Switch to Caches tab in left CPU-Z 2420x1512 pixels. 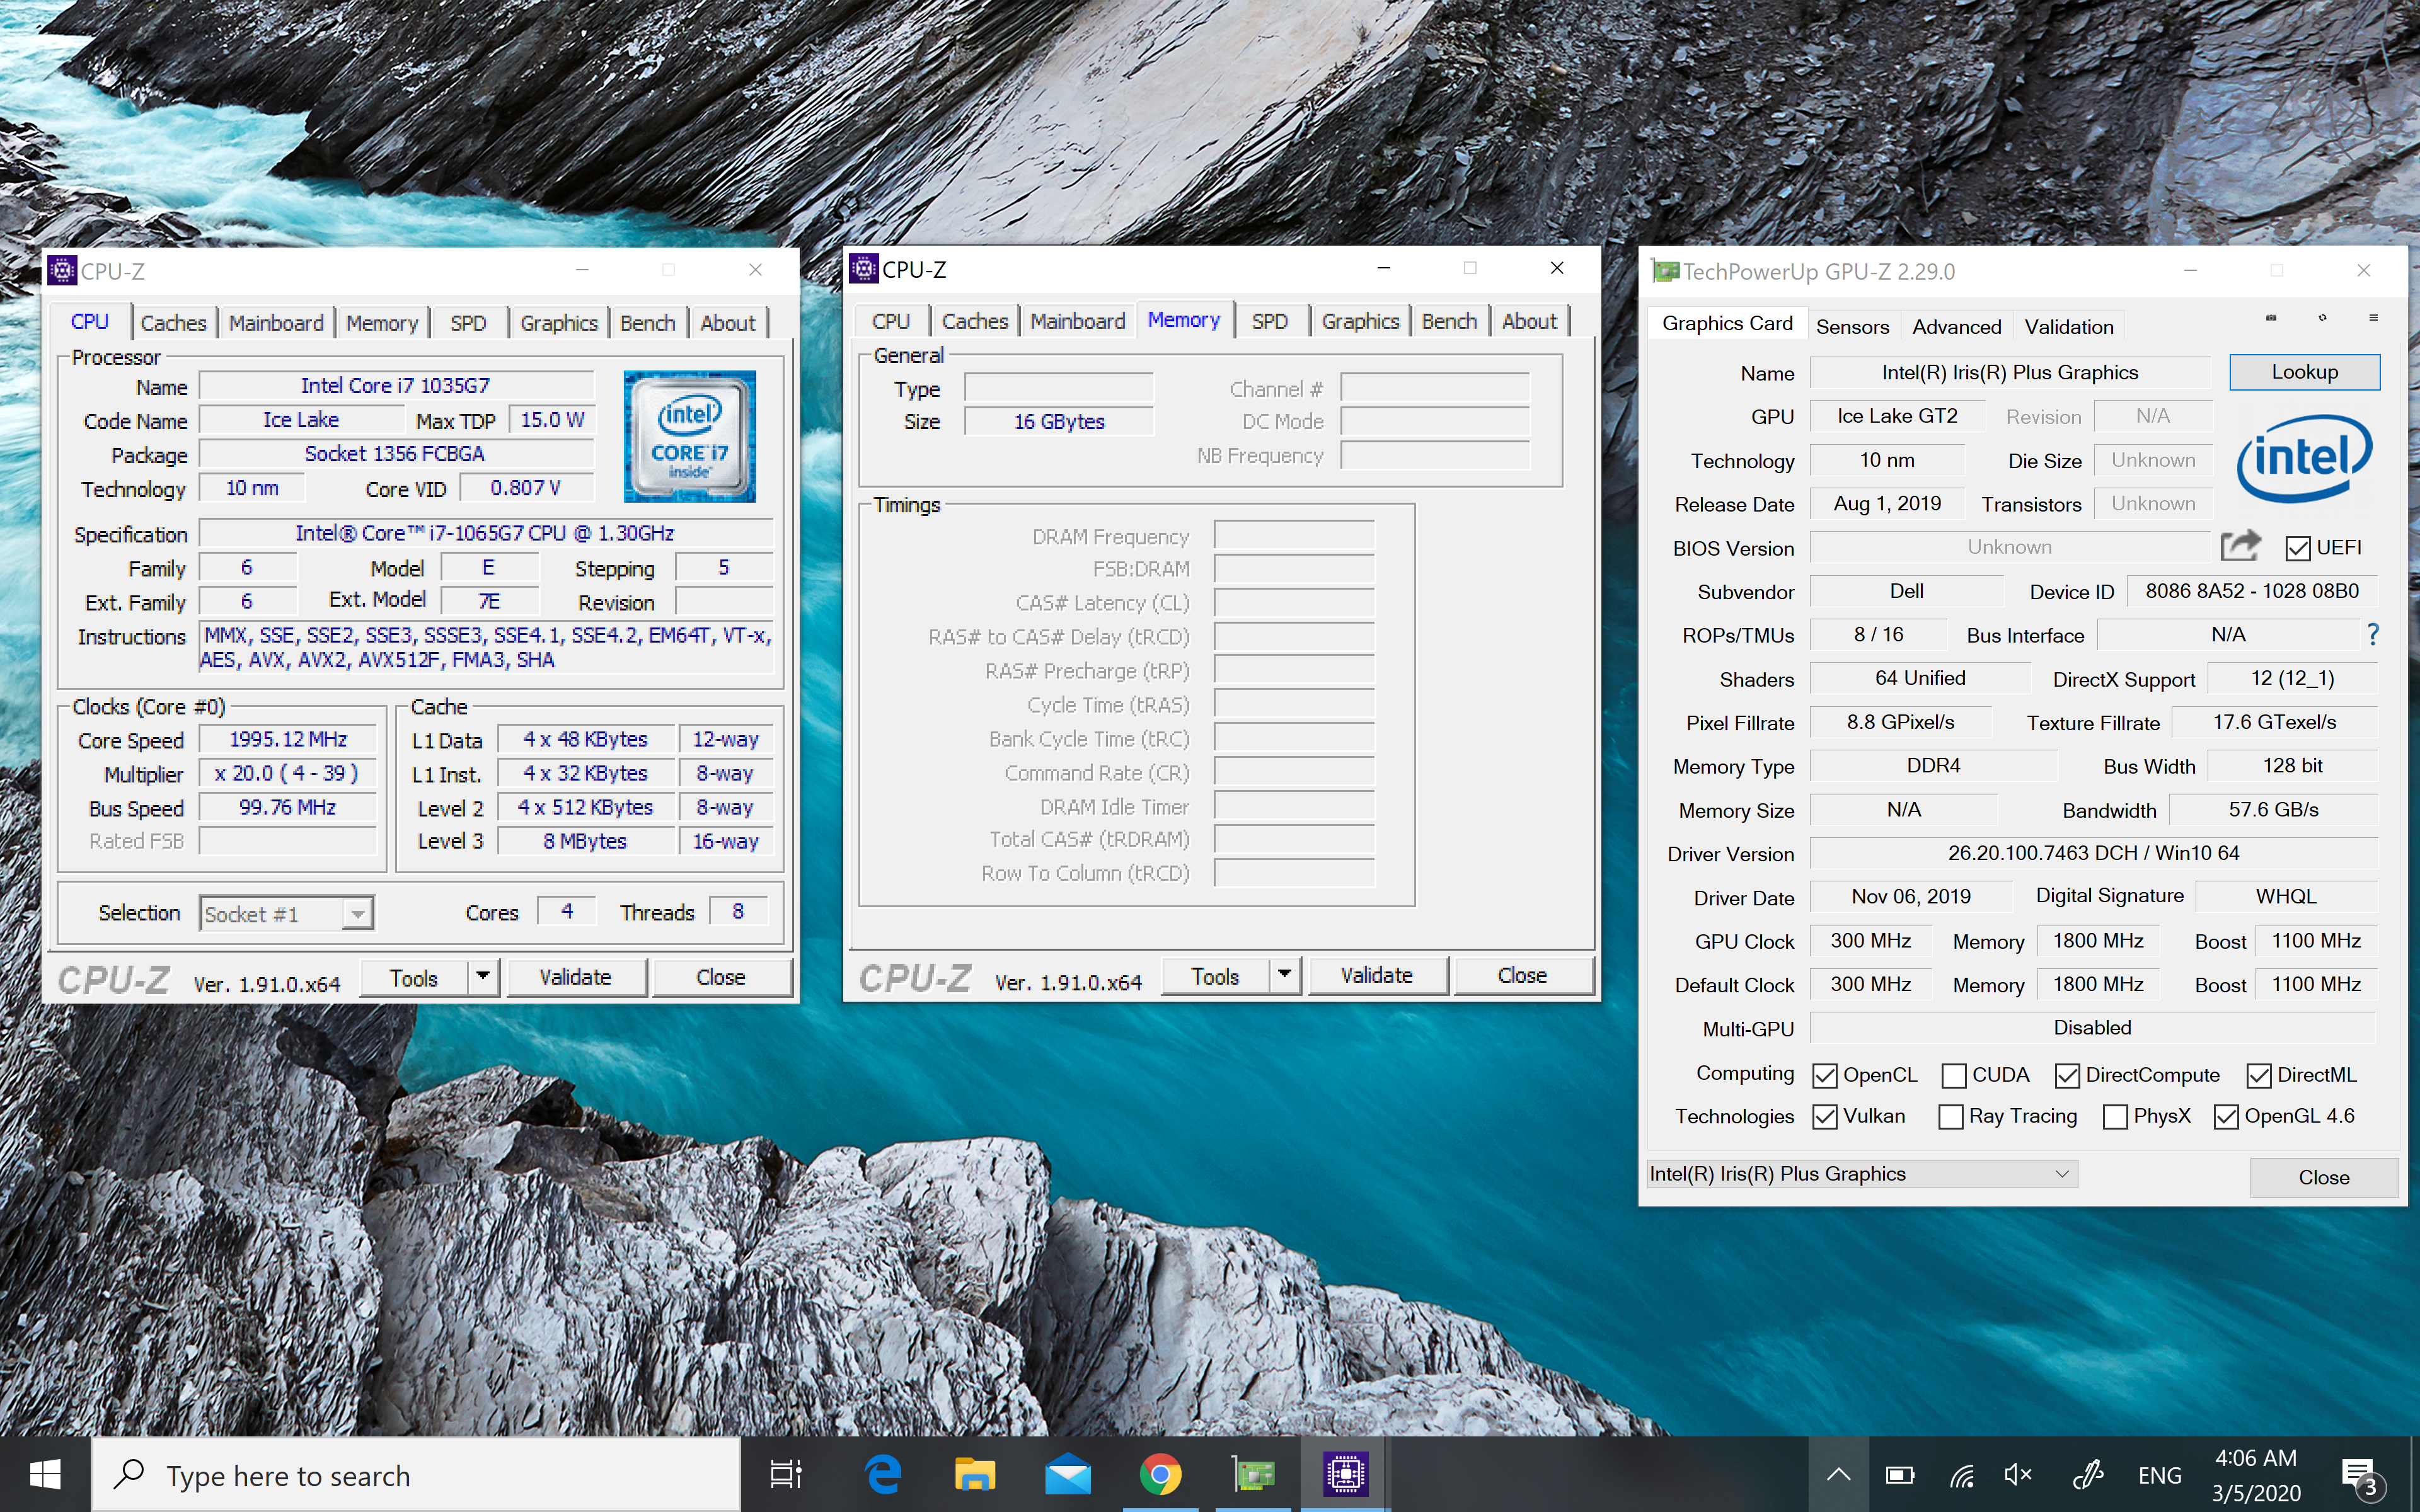[173, 323]
